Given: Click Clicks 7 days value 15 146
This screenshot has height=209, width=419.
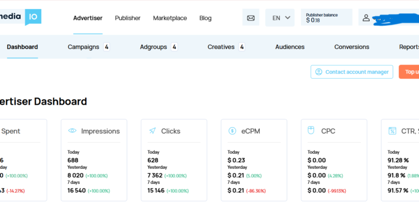Looking at the screenshot, I should point(156,191).
